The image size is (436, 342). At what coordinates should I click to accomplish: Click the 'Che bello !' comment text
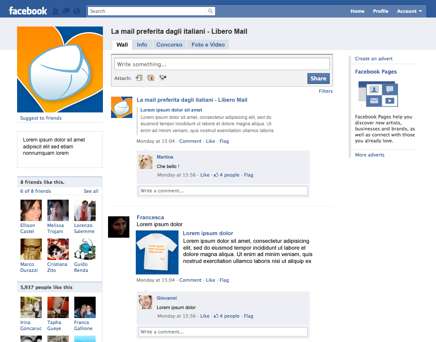pyautogui.click(x=168, y=166)
